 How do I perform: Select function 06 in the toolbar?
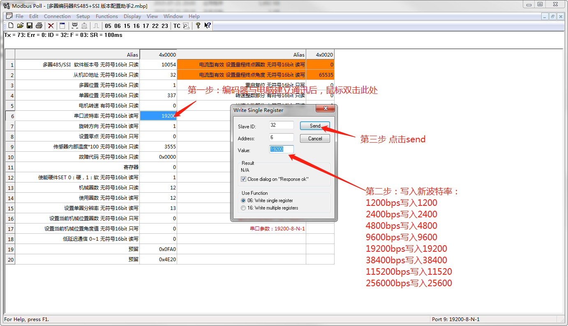pyautogui.click(x=118, y=26)
